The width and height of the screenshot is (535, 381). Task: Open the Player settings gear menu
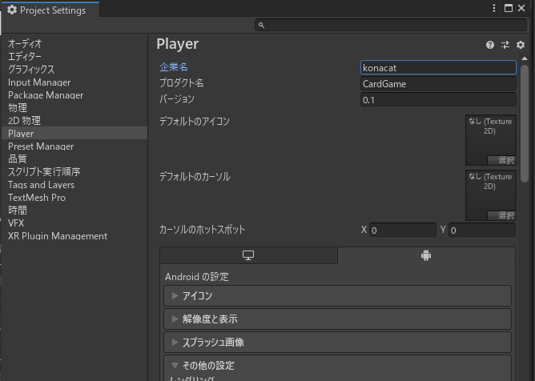(521, 45)
